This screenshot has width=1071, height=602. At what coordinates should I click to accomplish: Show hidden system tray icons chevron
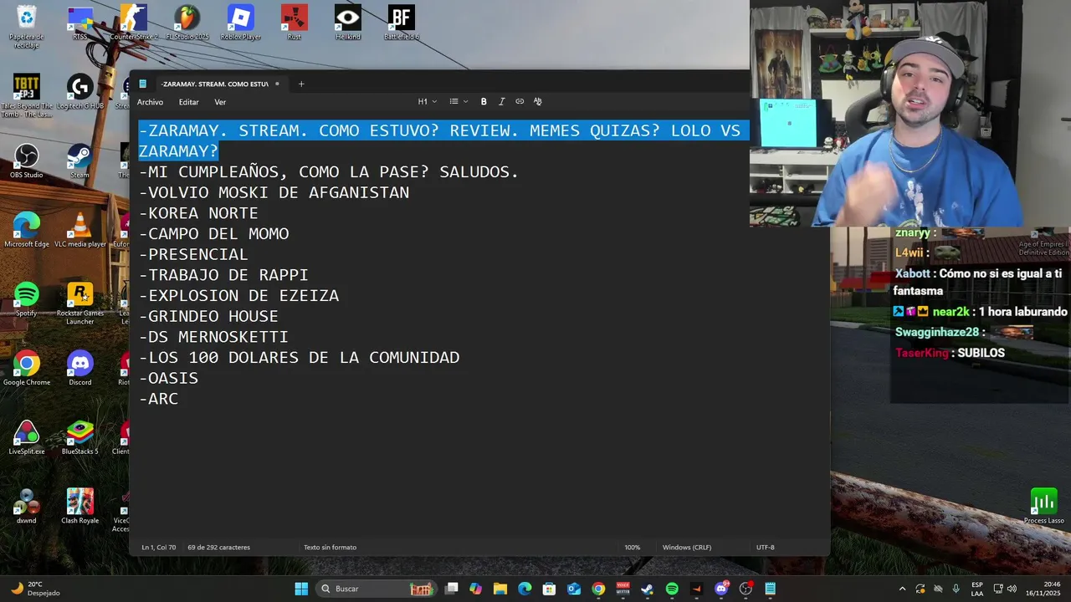click(x=902, y=589)
